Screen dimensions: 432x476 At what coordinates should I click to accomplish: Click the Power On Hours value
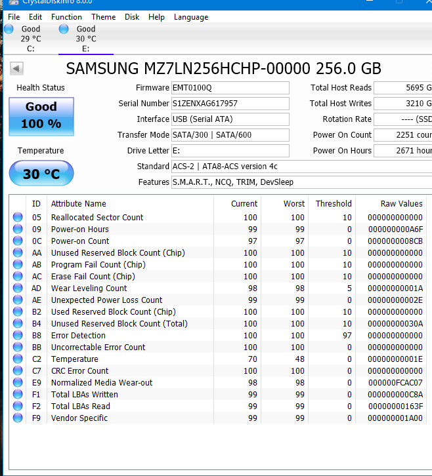tap(403, 151)
